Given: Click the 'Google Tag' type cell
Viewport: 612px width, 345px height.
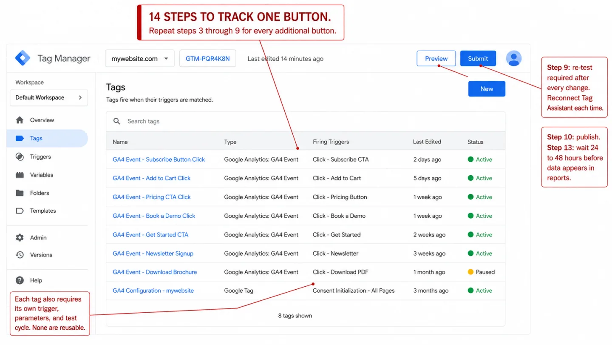Looking at the screenshot, I should pyautogui.click(x=239, y=291).
